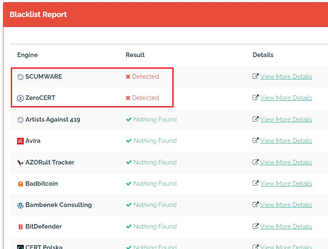Click Nothing Found result for AZORult Tracker
328x249 pixels.
155,162
